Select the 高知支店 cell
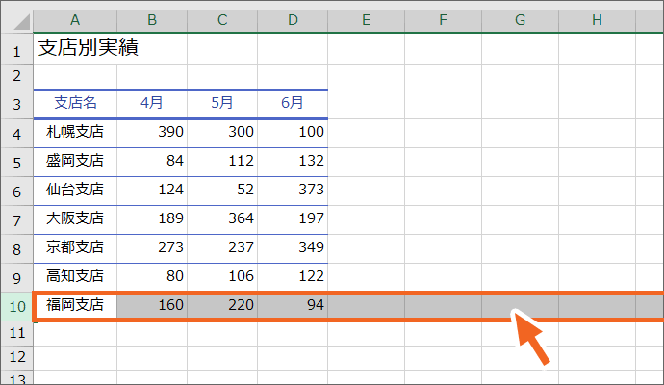 pos(75,277)
